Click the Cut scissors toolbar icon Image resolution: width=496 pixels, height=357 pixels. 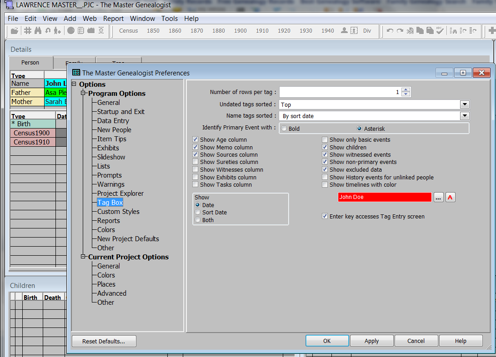click(410, 30)
